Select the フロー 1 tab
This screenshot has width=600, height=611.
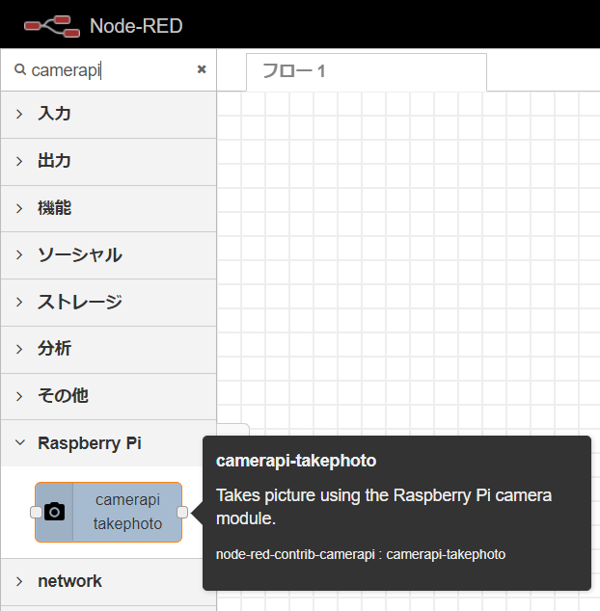tap(367, 71)
